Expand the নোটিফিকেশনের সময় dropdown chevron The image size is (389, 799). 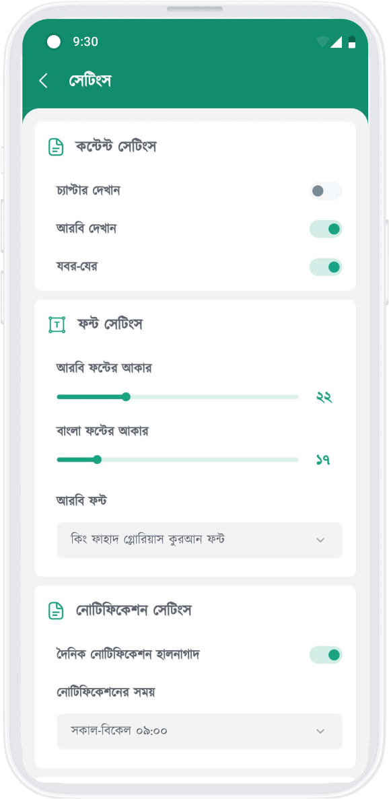(x=320, y=731)
